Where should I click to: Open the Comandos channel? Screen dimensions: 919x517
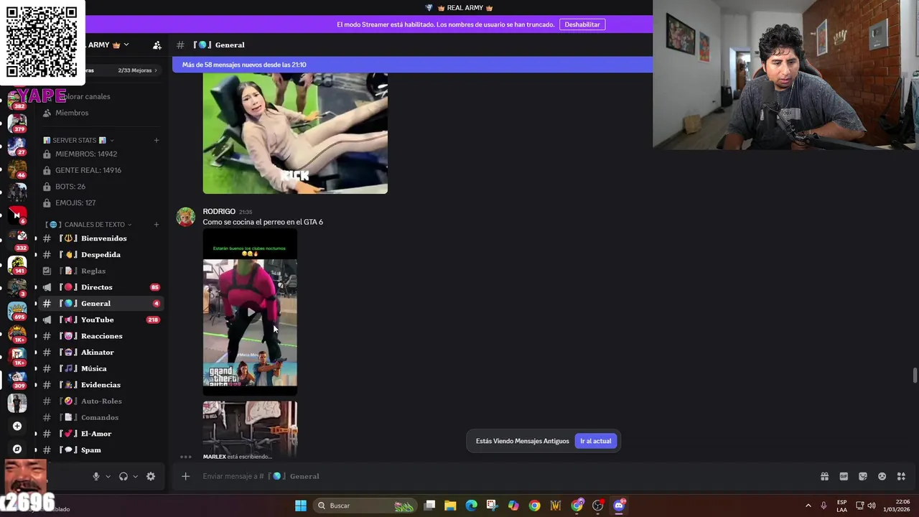point(101,417)
